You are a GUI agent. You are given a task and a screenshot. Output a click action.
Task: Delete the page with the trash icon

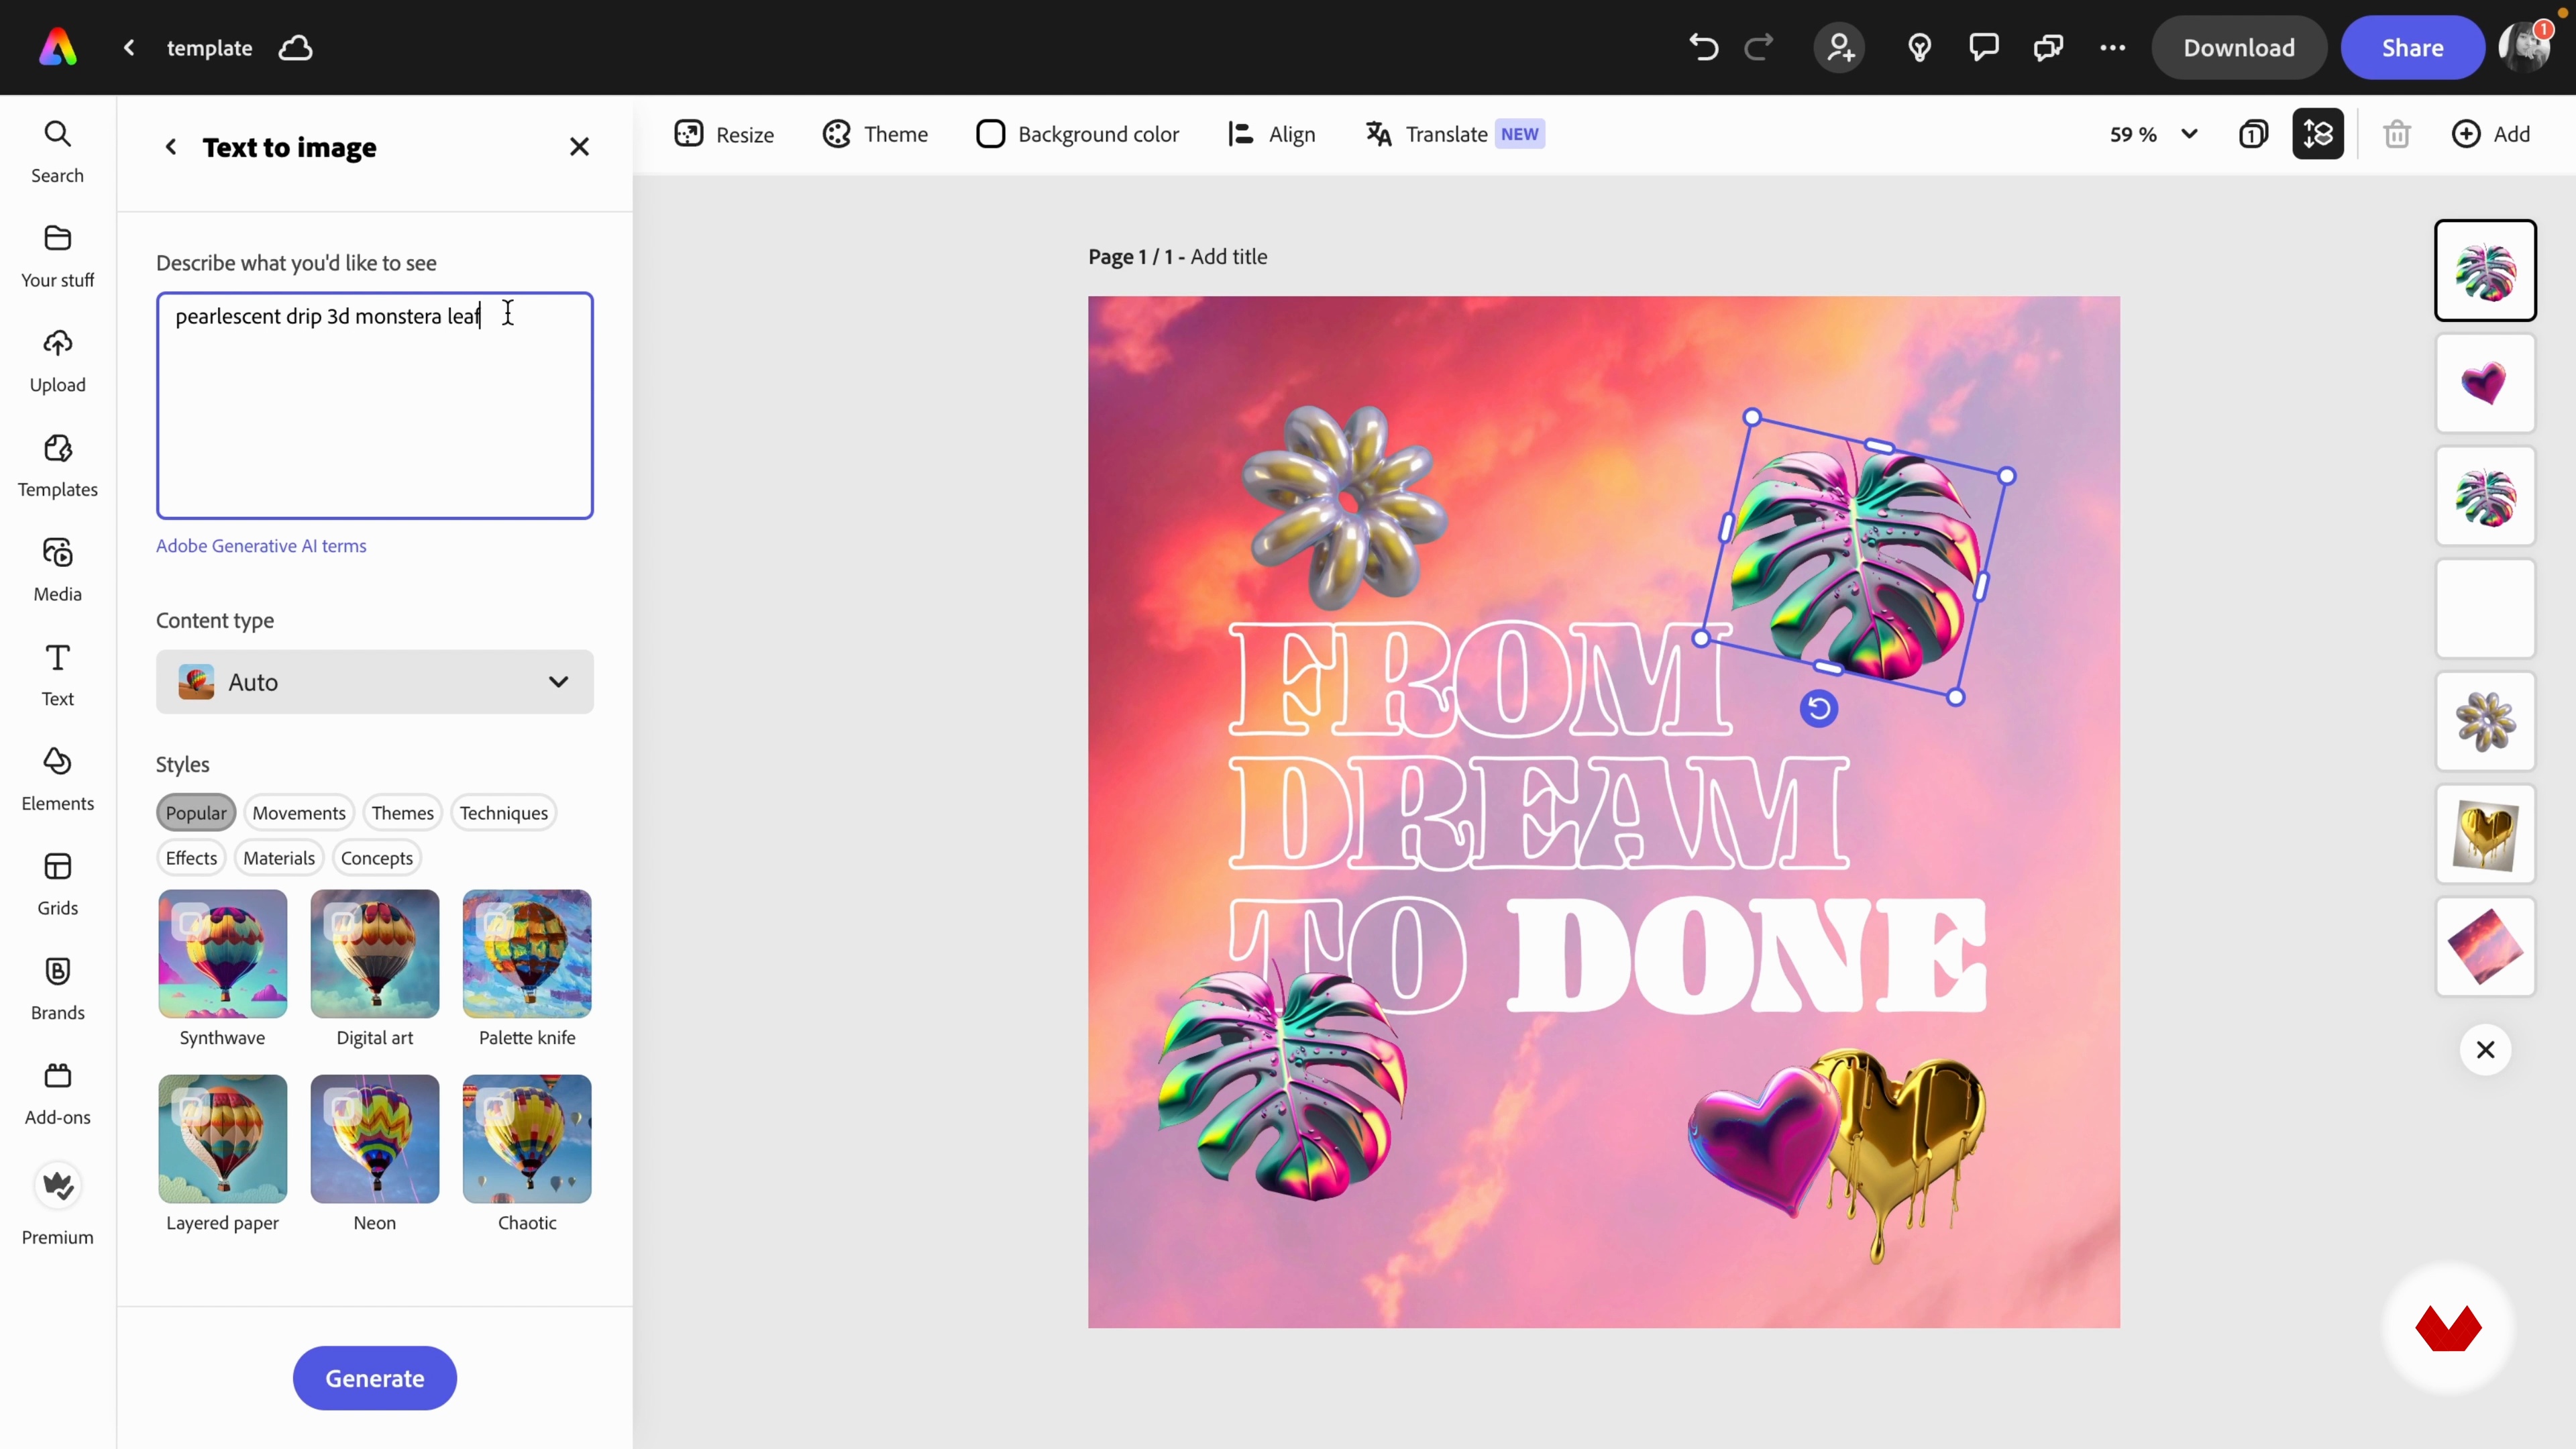click(x=2397, y=134)
